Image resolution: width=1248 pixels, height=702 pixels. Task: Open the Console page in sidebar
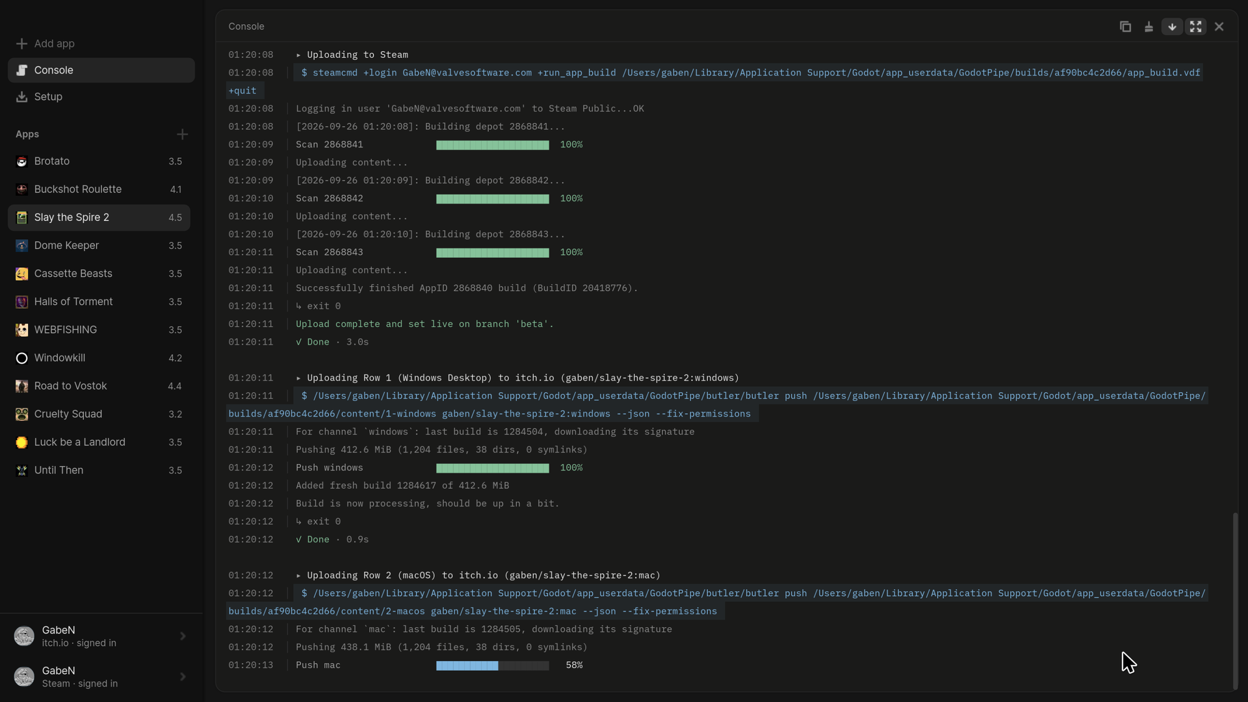coord(101,70)
